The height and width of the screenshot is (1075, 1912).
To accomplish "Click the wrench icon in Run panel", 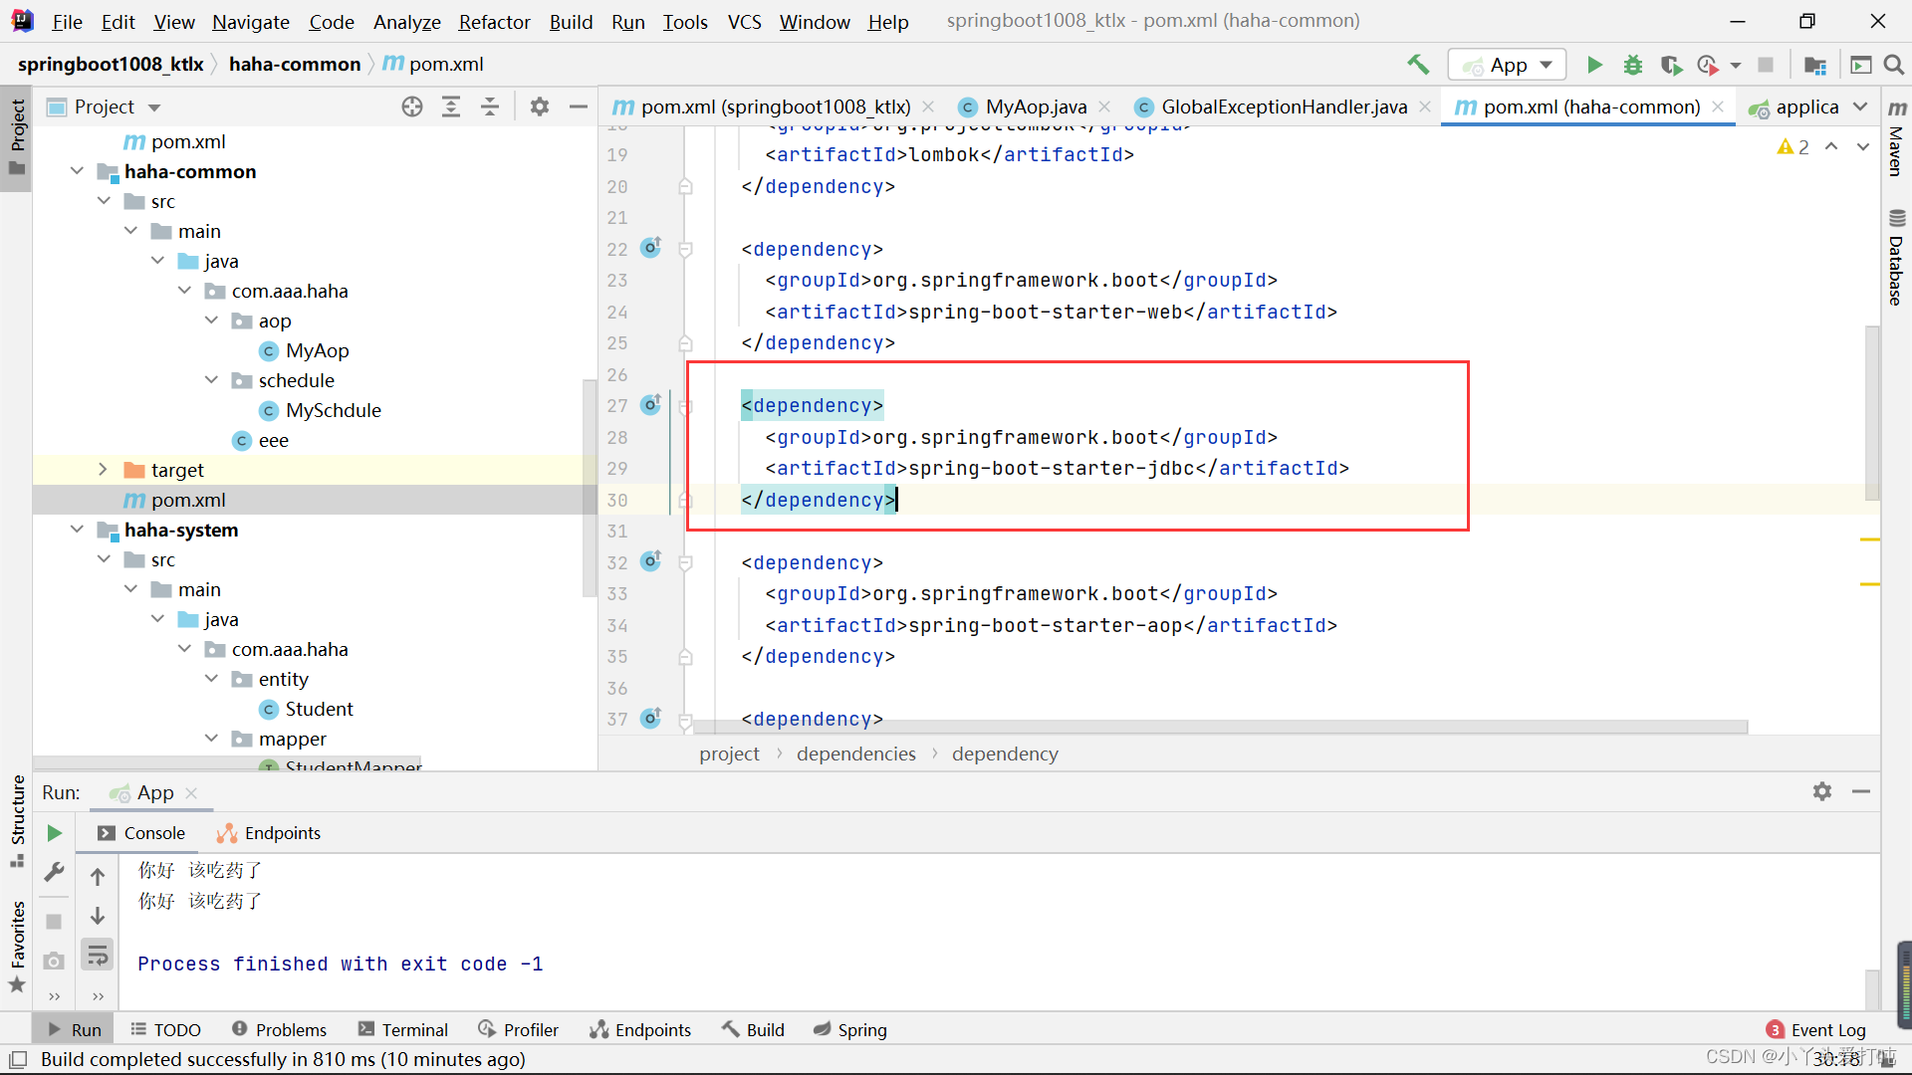I will (55, 873).
